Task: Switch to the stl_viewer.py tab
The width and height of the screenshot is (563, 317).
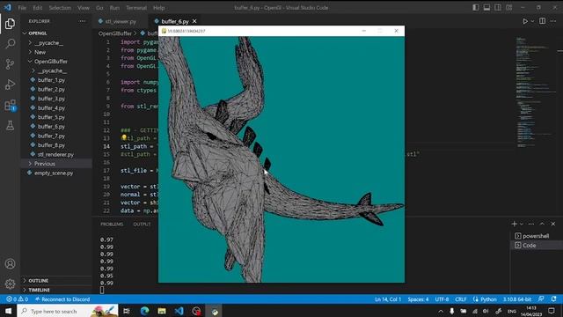Action: 121,21
